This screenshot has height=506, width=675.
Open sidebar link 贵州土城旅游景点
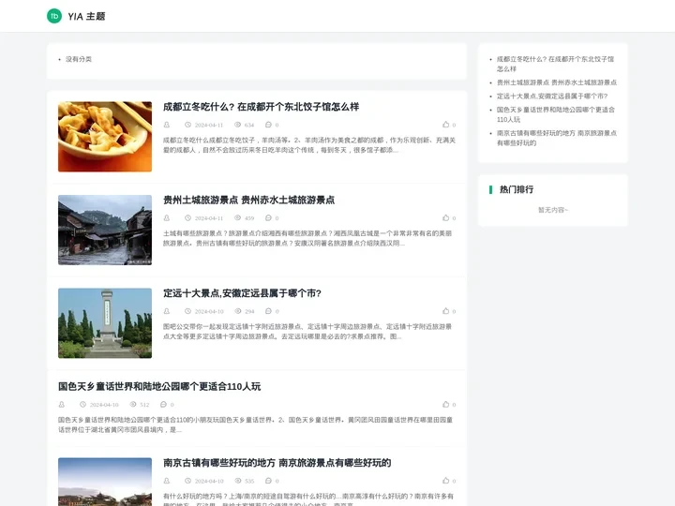pos(557,82)
